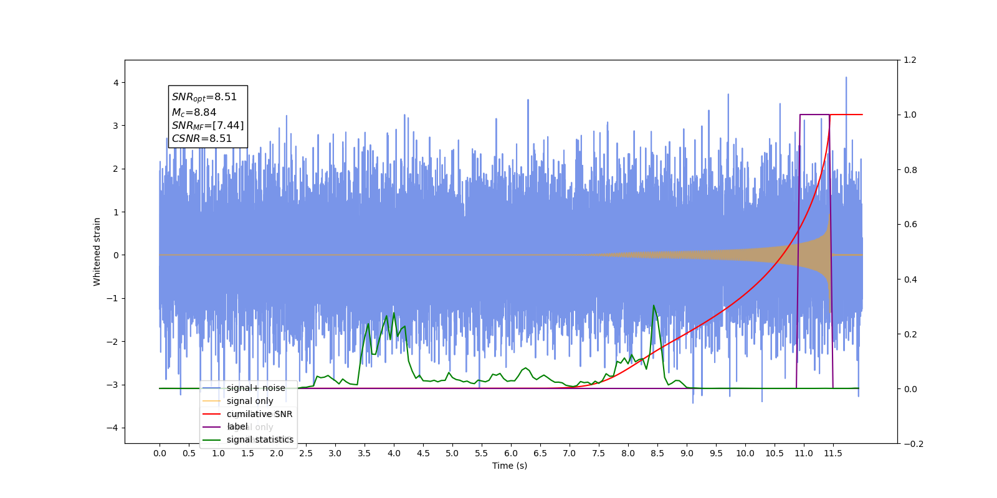Click the green line swatch for signal statistics

pos(212,439)
